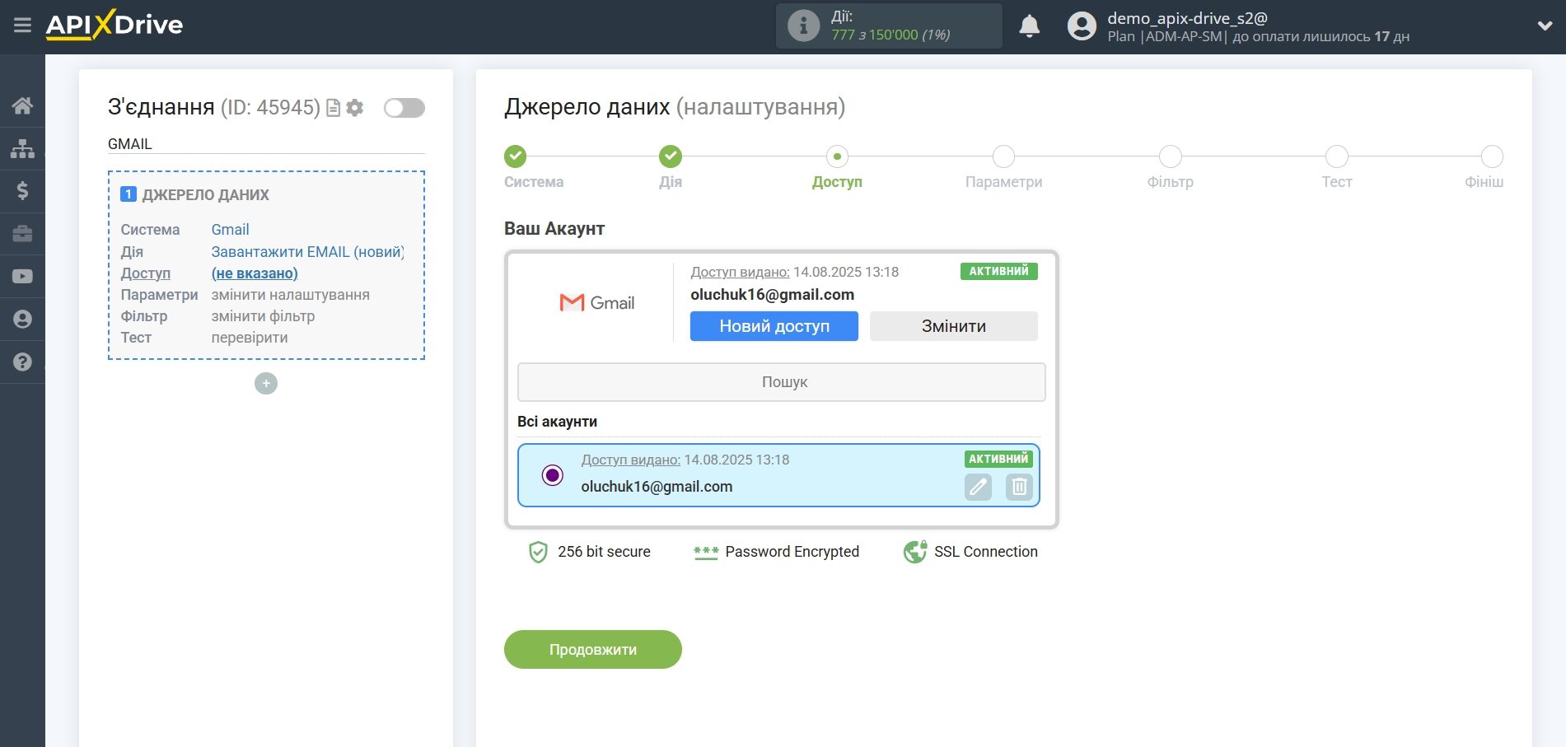
Task: Open the hamburger menu
Action: coord(22,26)
